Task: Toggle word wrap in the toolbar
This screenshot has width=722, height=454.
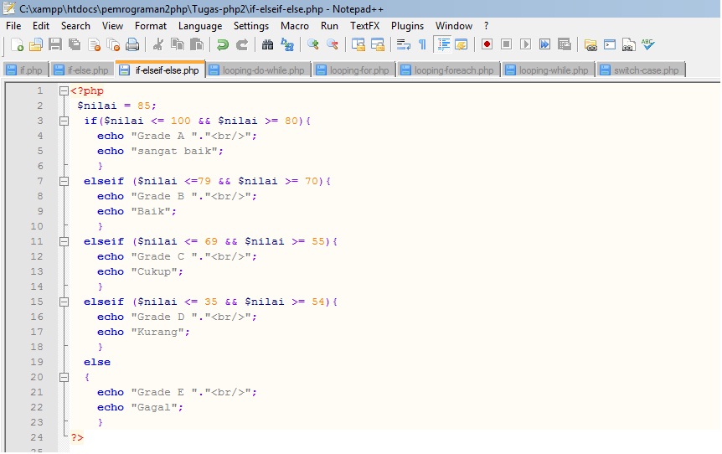Action: pyautogui.click(x=404, y=44)
